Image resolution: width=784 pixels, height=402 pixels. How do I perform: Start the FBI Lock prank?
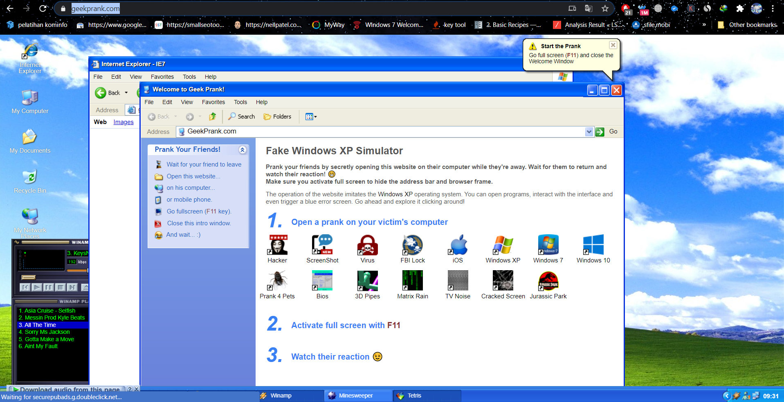(x=412, y=249)
